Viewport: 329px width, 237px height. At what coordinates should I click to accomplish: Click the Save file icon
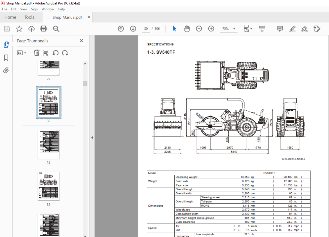(7, 29)
